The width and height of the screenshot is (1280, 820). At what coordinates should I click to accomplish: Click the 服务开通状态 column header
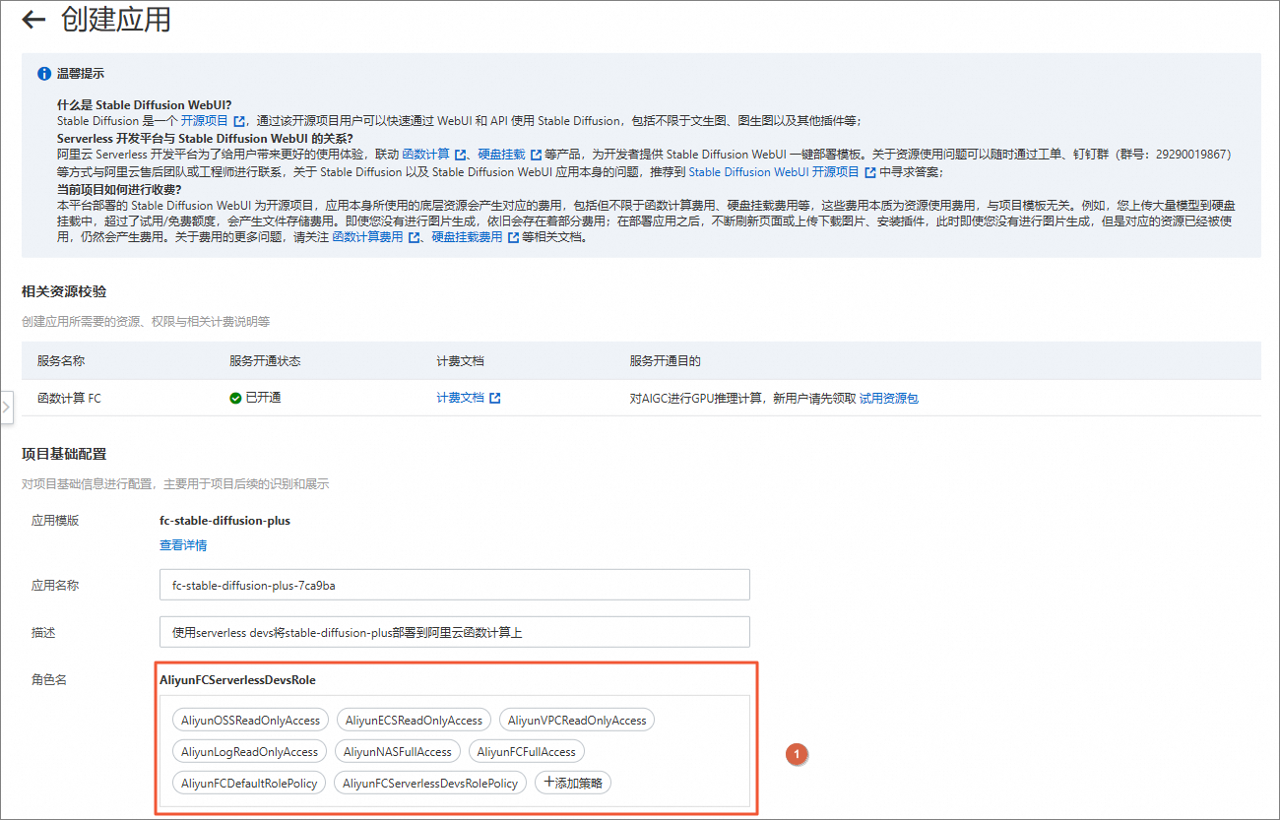point(265,360)
